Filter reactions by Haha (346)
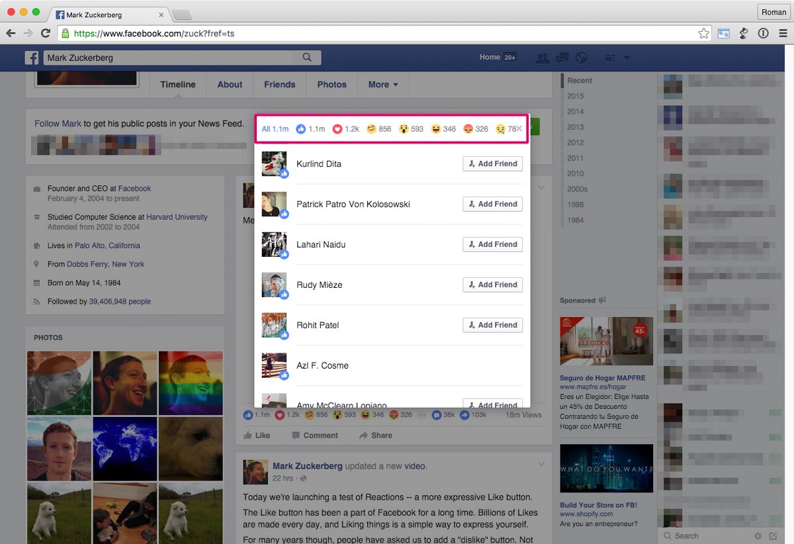 (x=443, y=129)
